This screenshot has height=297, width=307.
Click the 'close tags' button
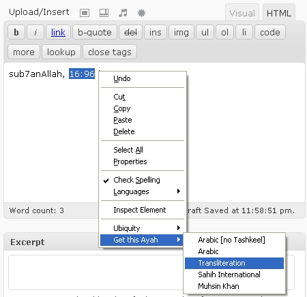pos(110,52)
